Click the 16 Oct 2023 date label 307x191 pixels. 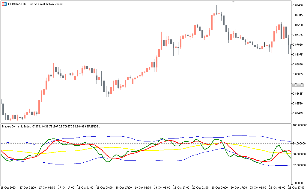coord(9,188)
